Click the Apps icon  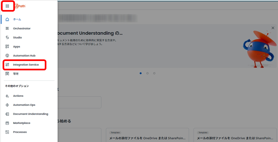click(7, 46)
